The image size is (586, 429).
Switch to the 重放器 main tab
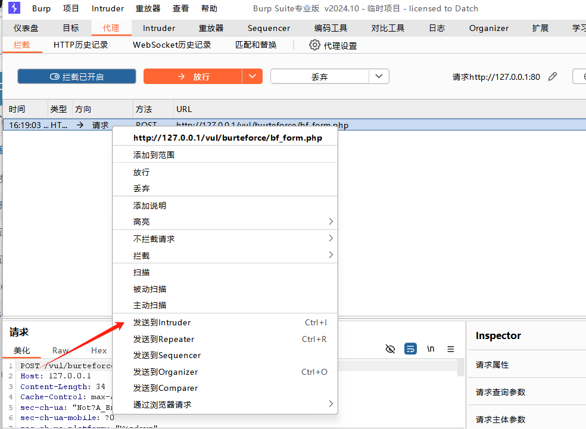[x=211, y=28]
